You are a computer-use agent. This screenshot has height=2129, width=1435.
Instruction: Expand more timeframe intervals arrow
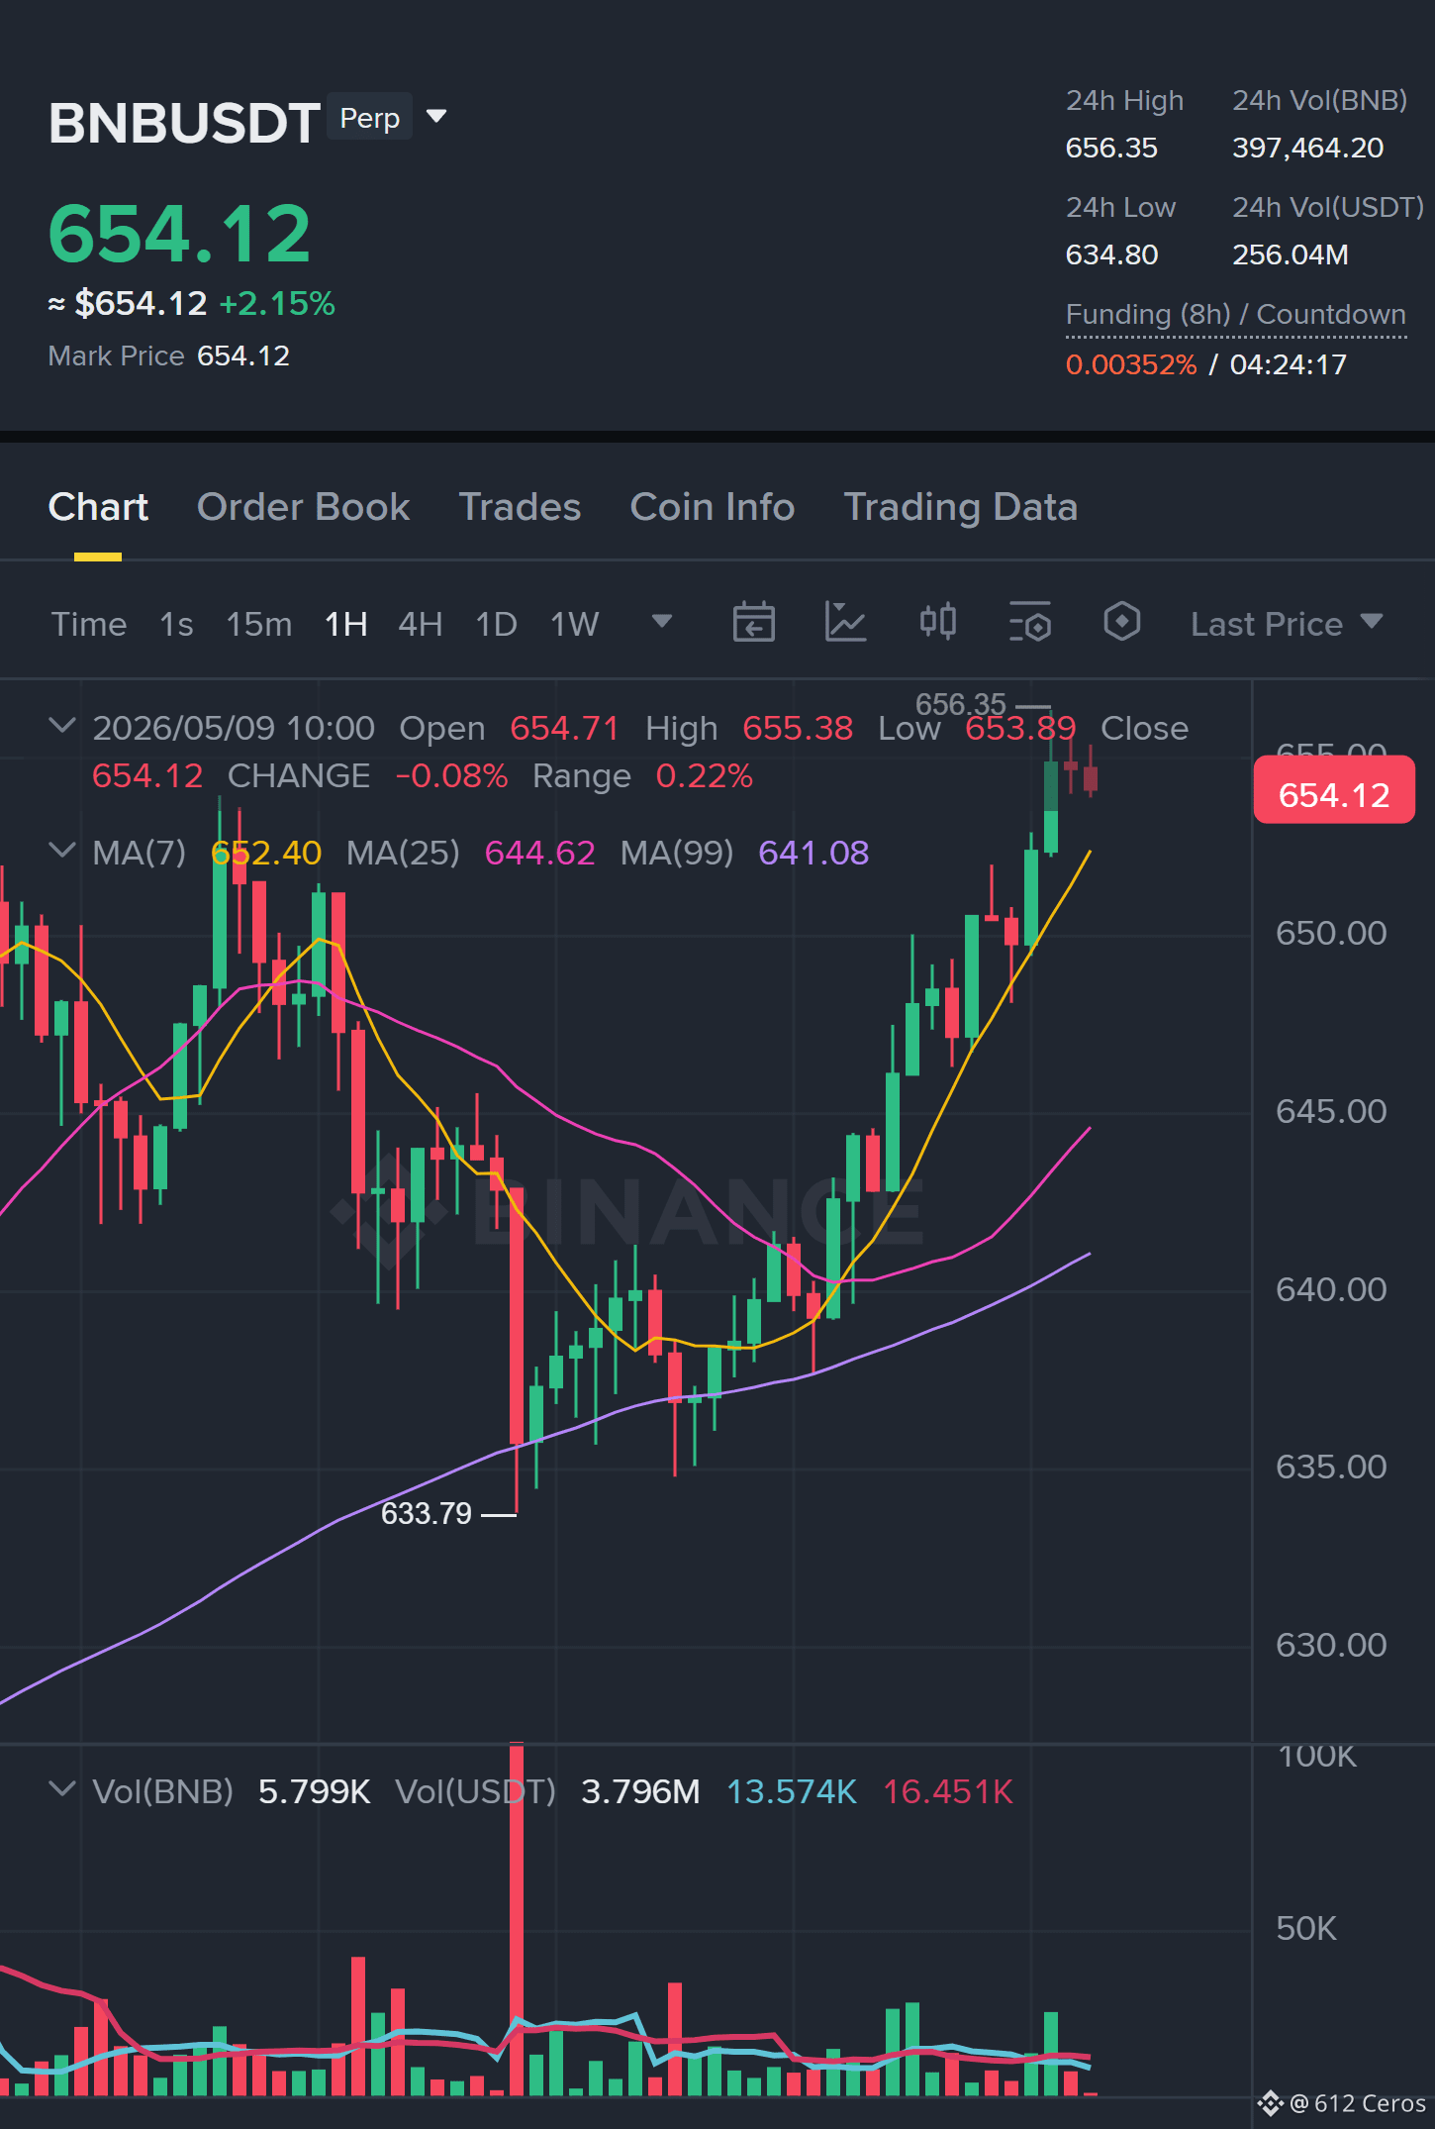[662, 622]
